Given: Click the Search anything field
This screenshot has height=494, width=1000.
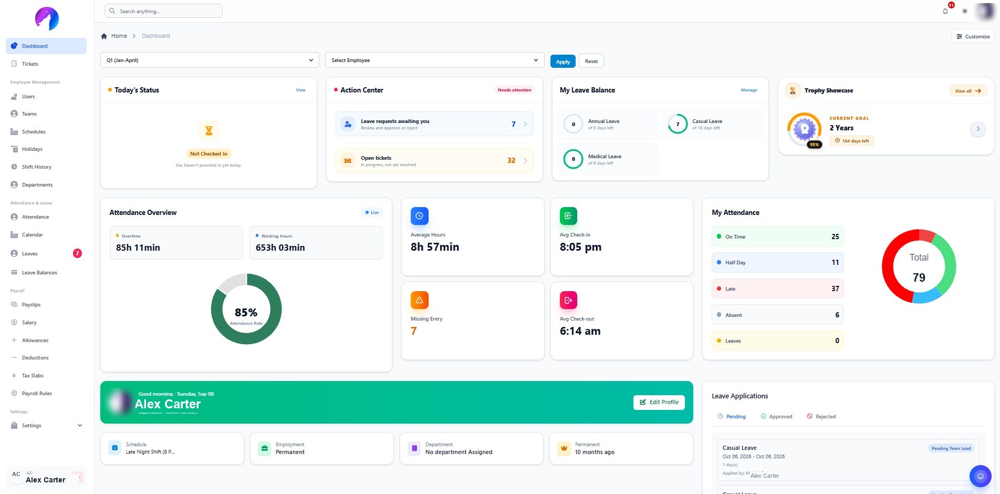Looking at the screenshot, I should click(163, 11).
